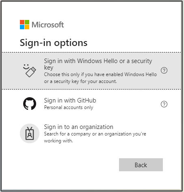Screen dimensions: 184x192
Task: Click the GitHub Octocat logo
Action: coord(30,104)
